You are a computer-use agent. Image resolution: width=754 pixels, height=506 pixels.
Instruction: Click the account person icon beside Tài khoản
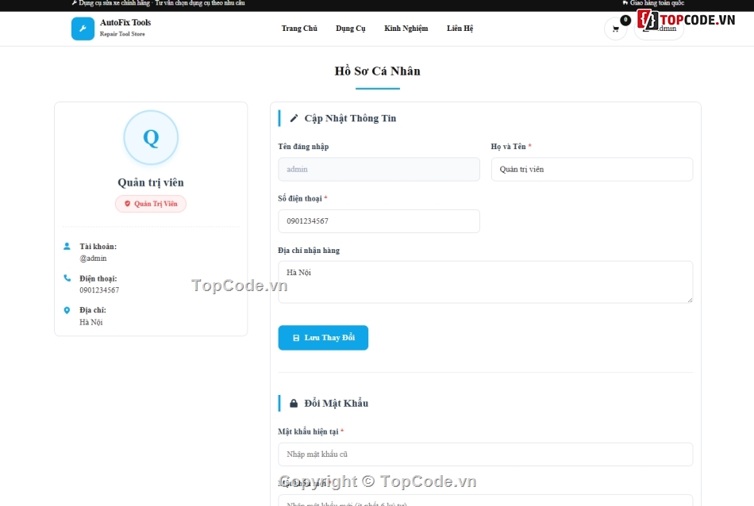67,247
